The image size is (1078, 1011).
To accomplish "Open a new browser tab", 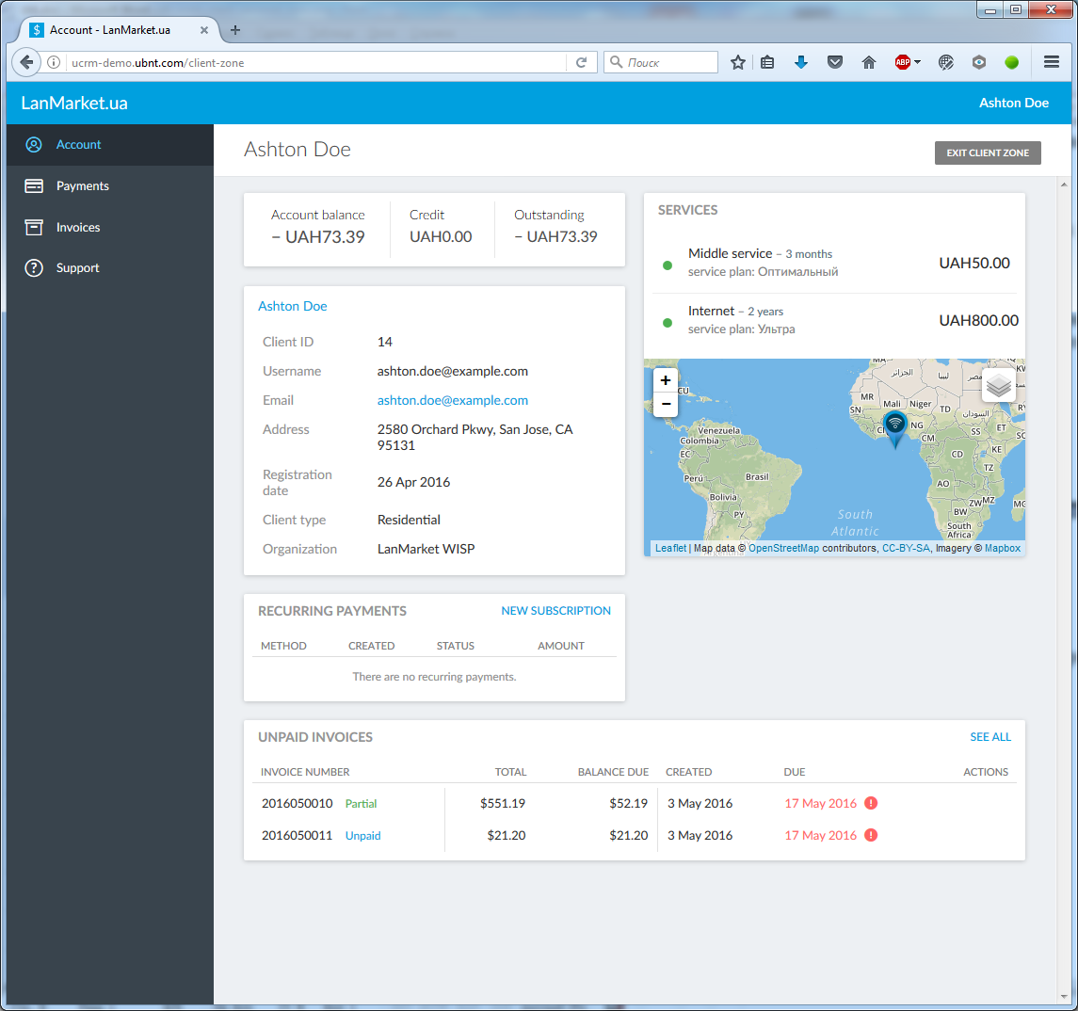I will point(235,30).
